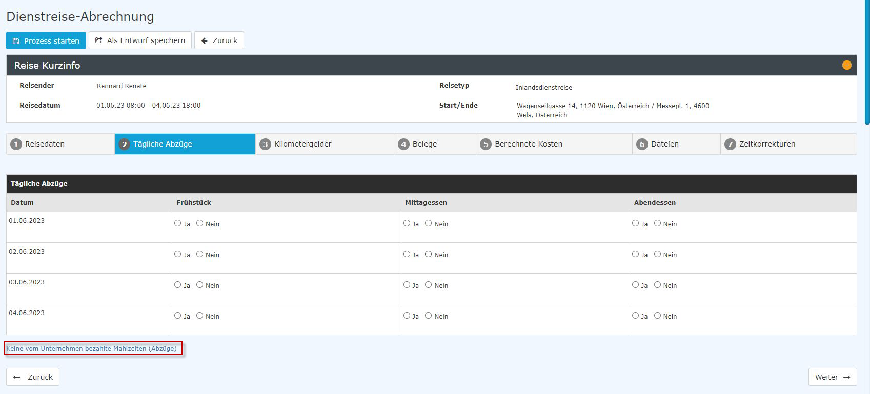Proceed with the Weiter button
The width and height of the screenshot is (870, 394).
click(833, 377)
